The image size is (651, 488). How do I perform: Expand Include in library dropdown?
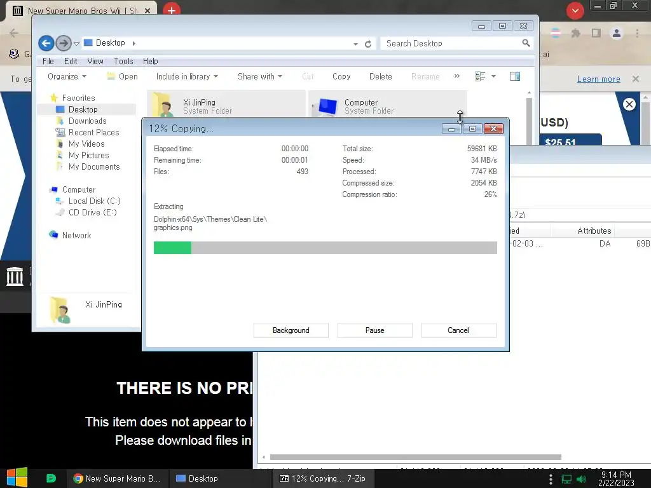tap(187, 76)
